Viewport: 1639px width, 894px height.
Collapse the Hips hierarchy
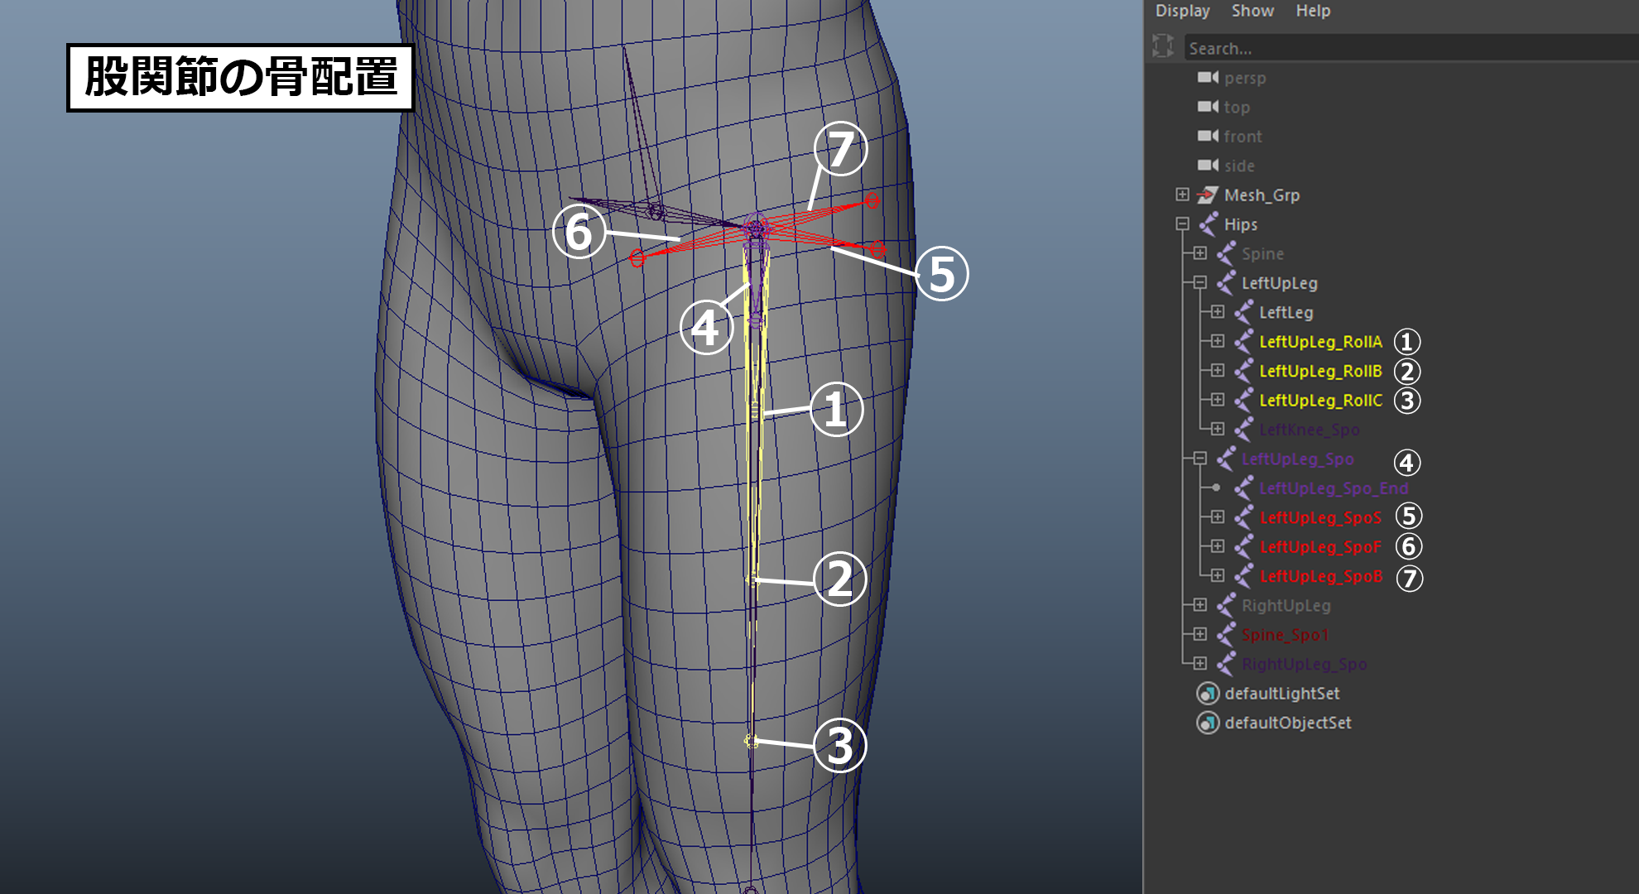(x=1182, y=223)
